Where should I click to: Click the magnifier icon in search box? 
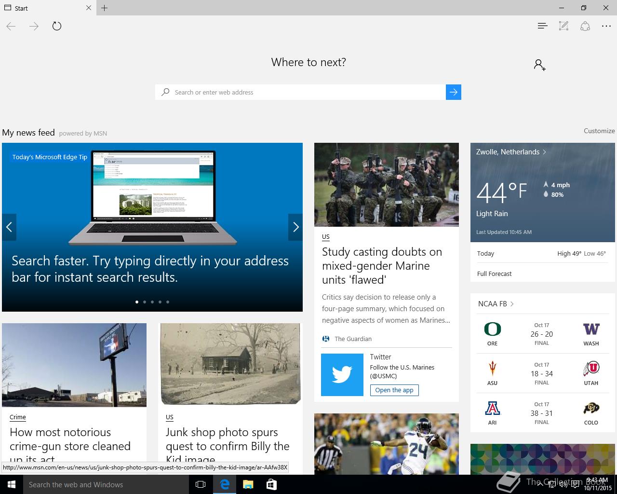point(165,92)
